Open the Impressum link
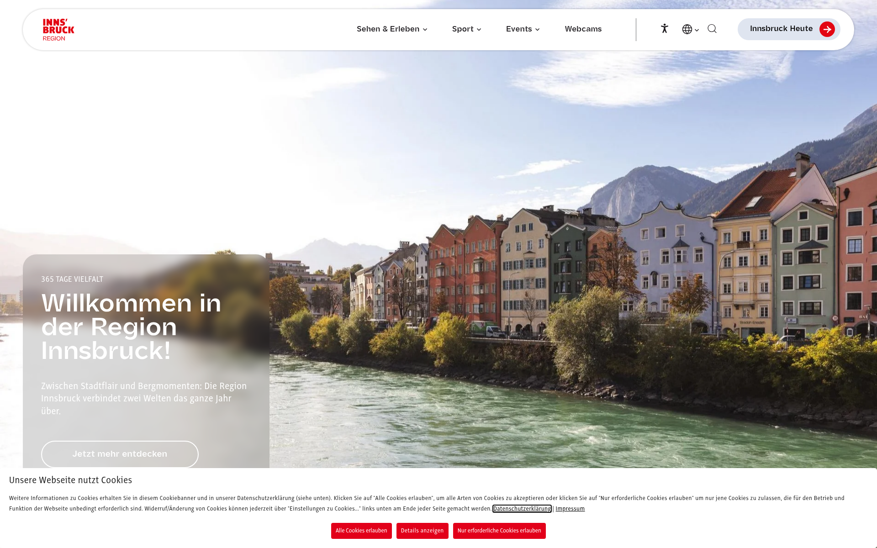Screen dimensions: 877x548 [x=570, y=509]
